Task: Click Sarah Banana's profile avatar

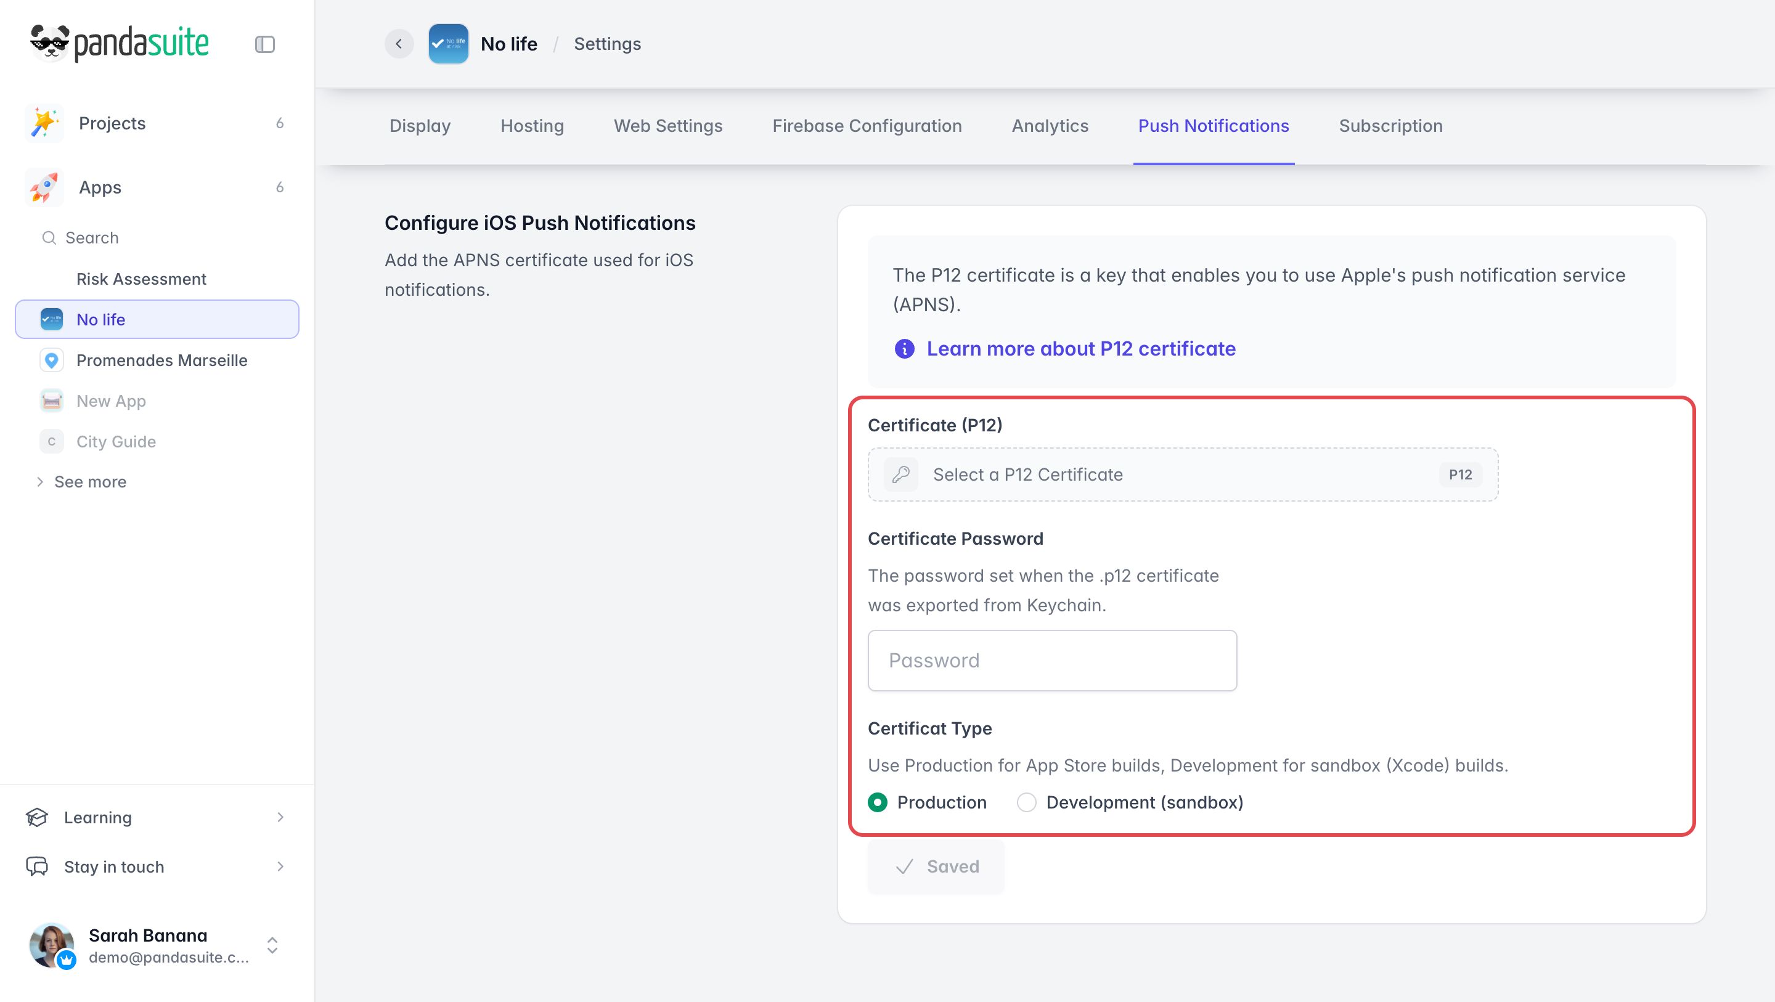Action: [x=52, y=945]
